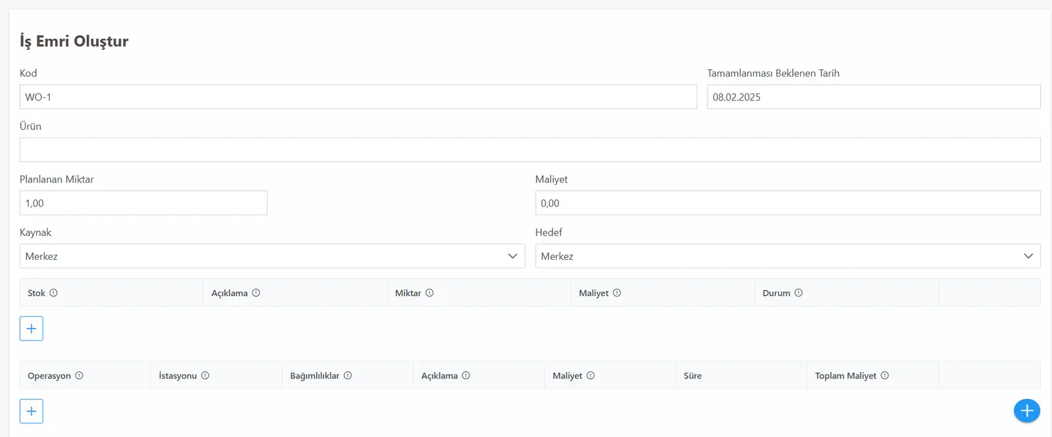Click the Planlanan Miktar field
This screenshot has width=1052, height=437.
pos(143,203)
